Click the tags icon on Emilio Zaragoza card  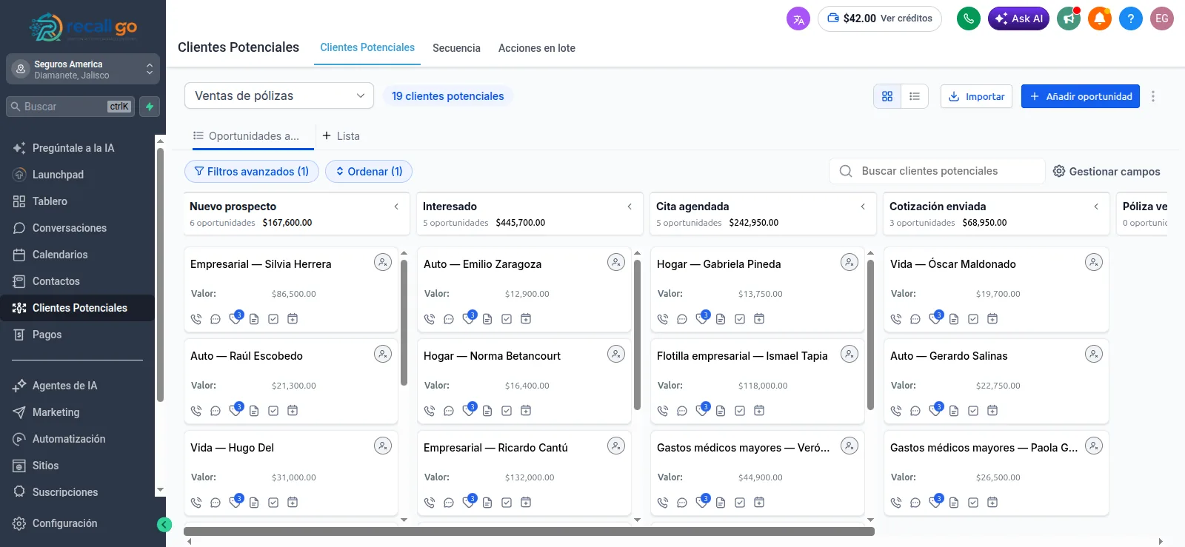click(468, 319)
